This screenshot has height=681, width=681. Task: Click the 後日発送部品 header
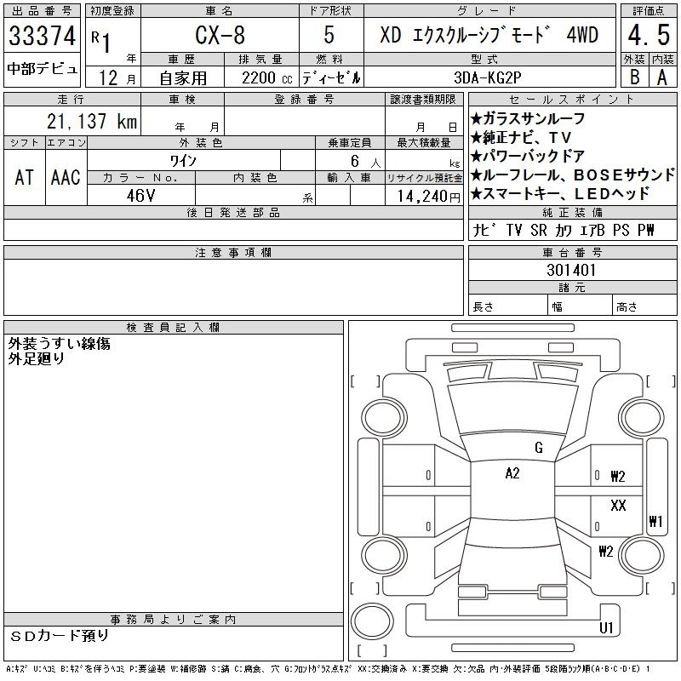click(233, 213)
